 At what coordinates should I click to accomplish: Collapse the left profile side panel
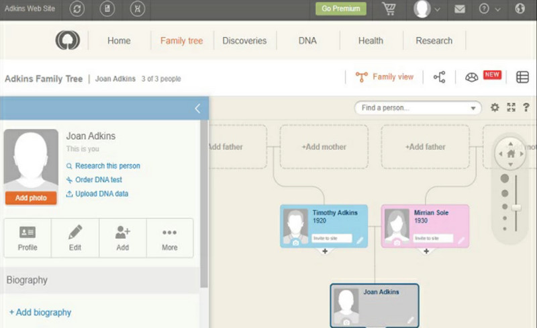[x=197, y=108]
